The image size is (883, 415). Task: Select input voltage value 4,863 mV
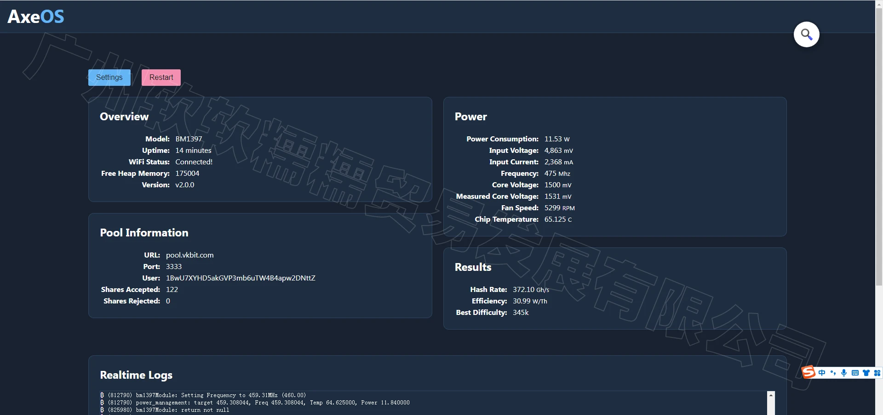(559, 151)
